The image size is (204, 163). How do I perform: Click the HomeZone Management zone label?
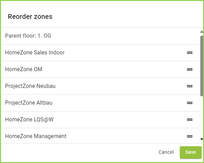[36, 136]
